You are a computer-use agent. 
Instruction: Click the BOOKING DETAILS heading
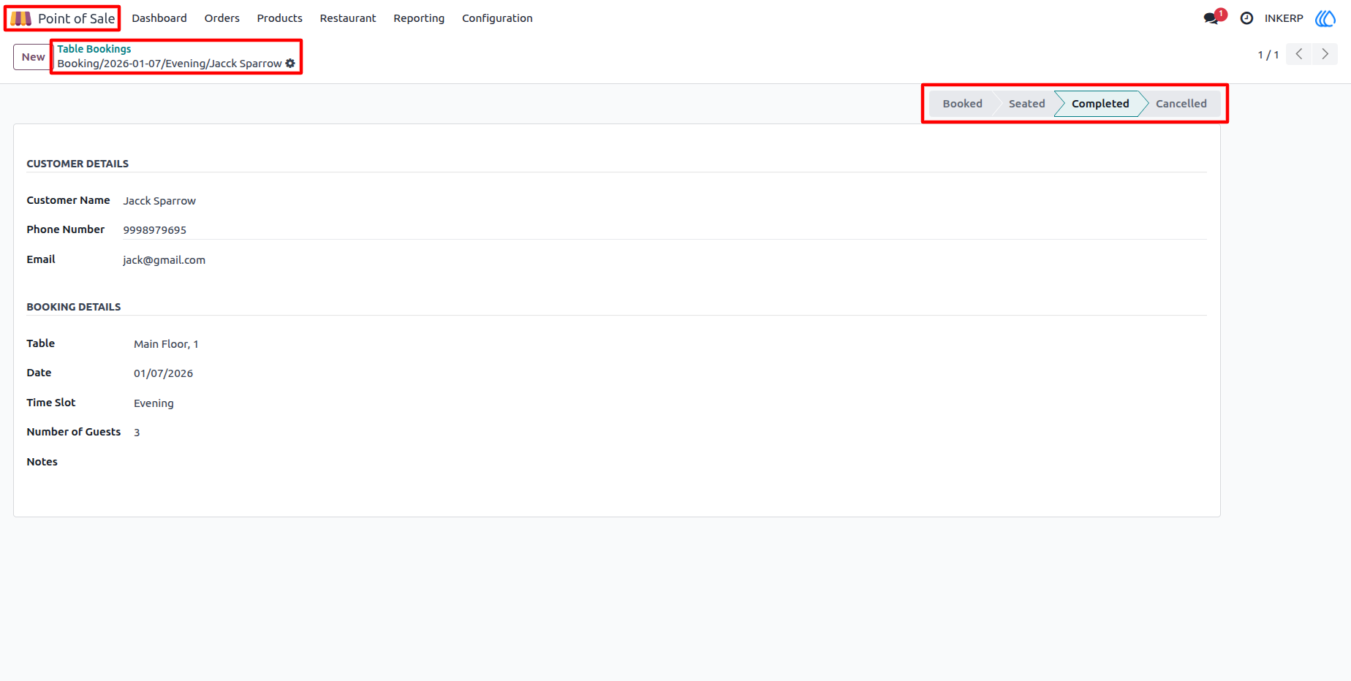click(74, 307)
